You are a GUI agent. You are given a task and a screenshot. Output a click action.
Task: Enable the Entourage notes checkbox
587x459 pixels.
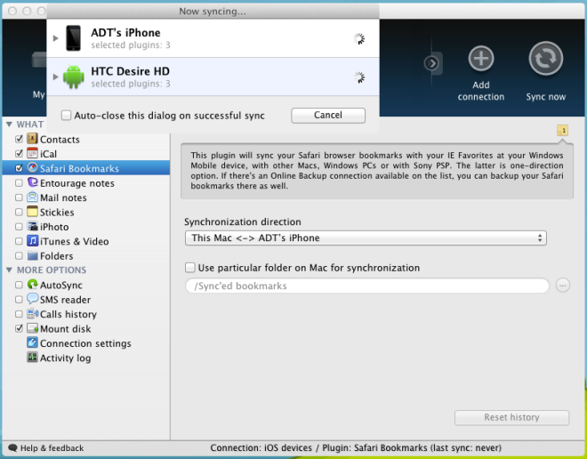[x=19, y=183]
